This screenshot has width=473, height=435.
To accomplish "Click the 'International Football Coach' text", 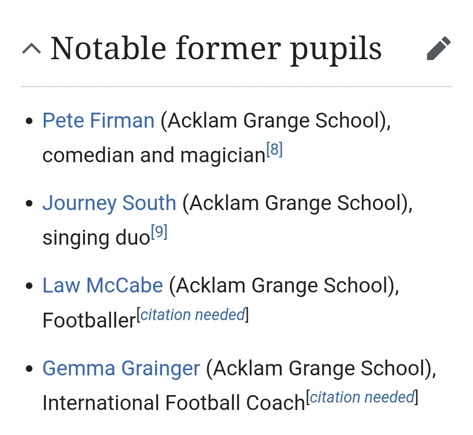I will click(x=173, y=403).
